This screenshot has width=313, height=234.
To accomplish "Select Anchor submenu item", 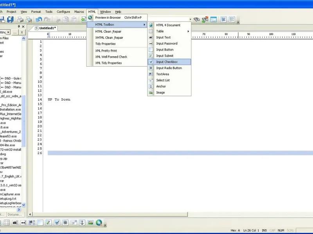I will click(169, 86).
